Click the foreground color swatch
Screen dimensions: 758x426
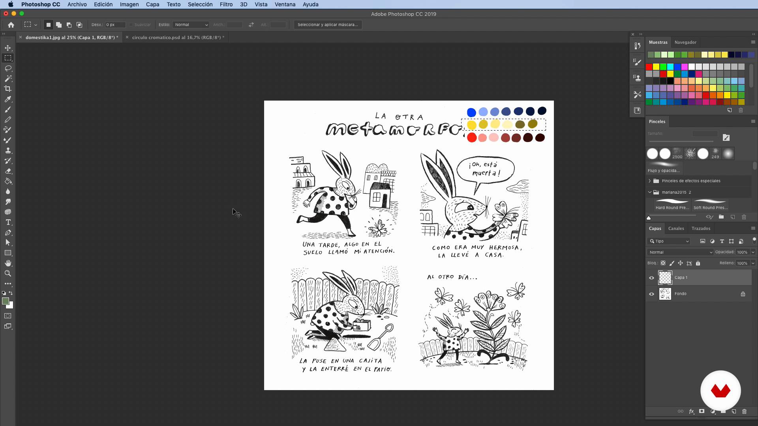6,301
